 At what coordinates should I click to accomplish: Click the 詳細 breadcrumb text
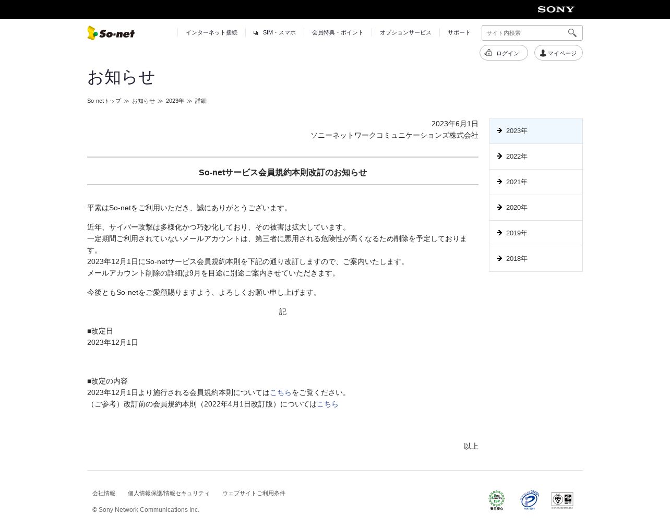(x=201, y=101)
